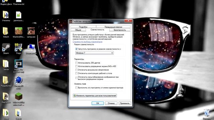Screen dimensions: 214x120
Task: Open the hitech folder icon
Action: [x=6, y=31]
